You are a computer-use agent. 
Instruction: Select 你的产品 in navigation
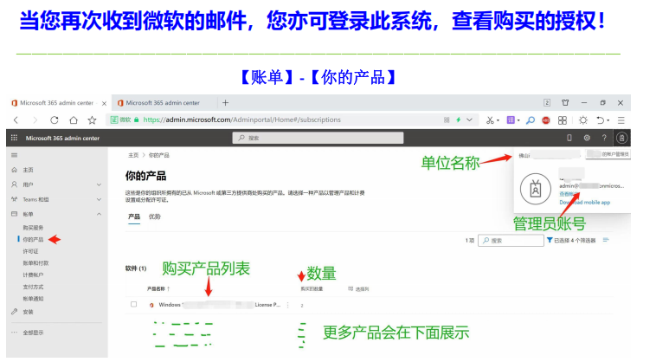(x=33, y=239)
